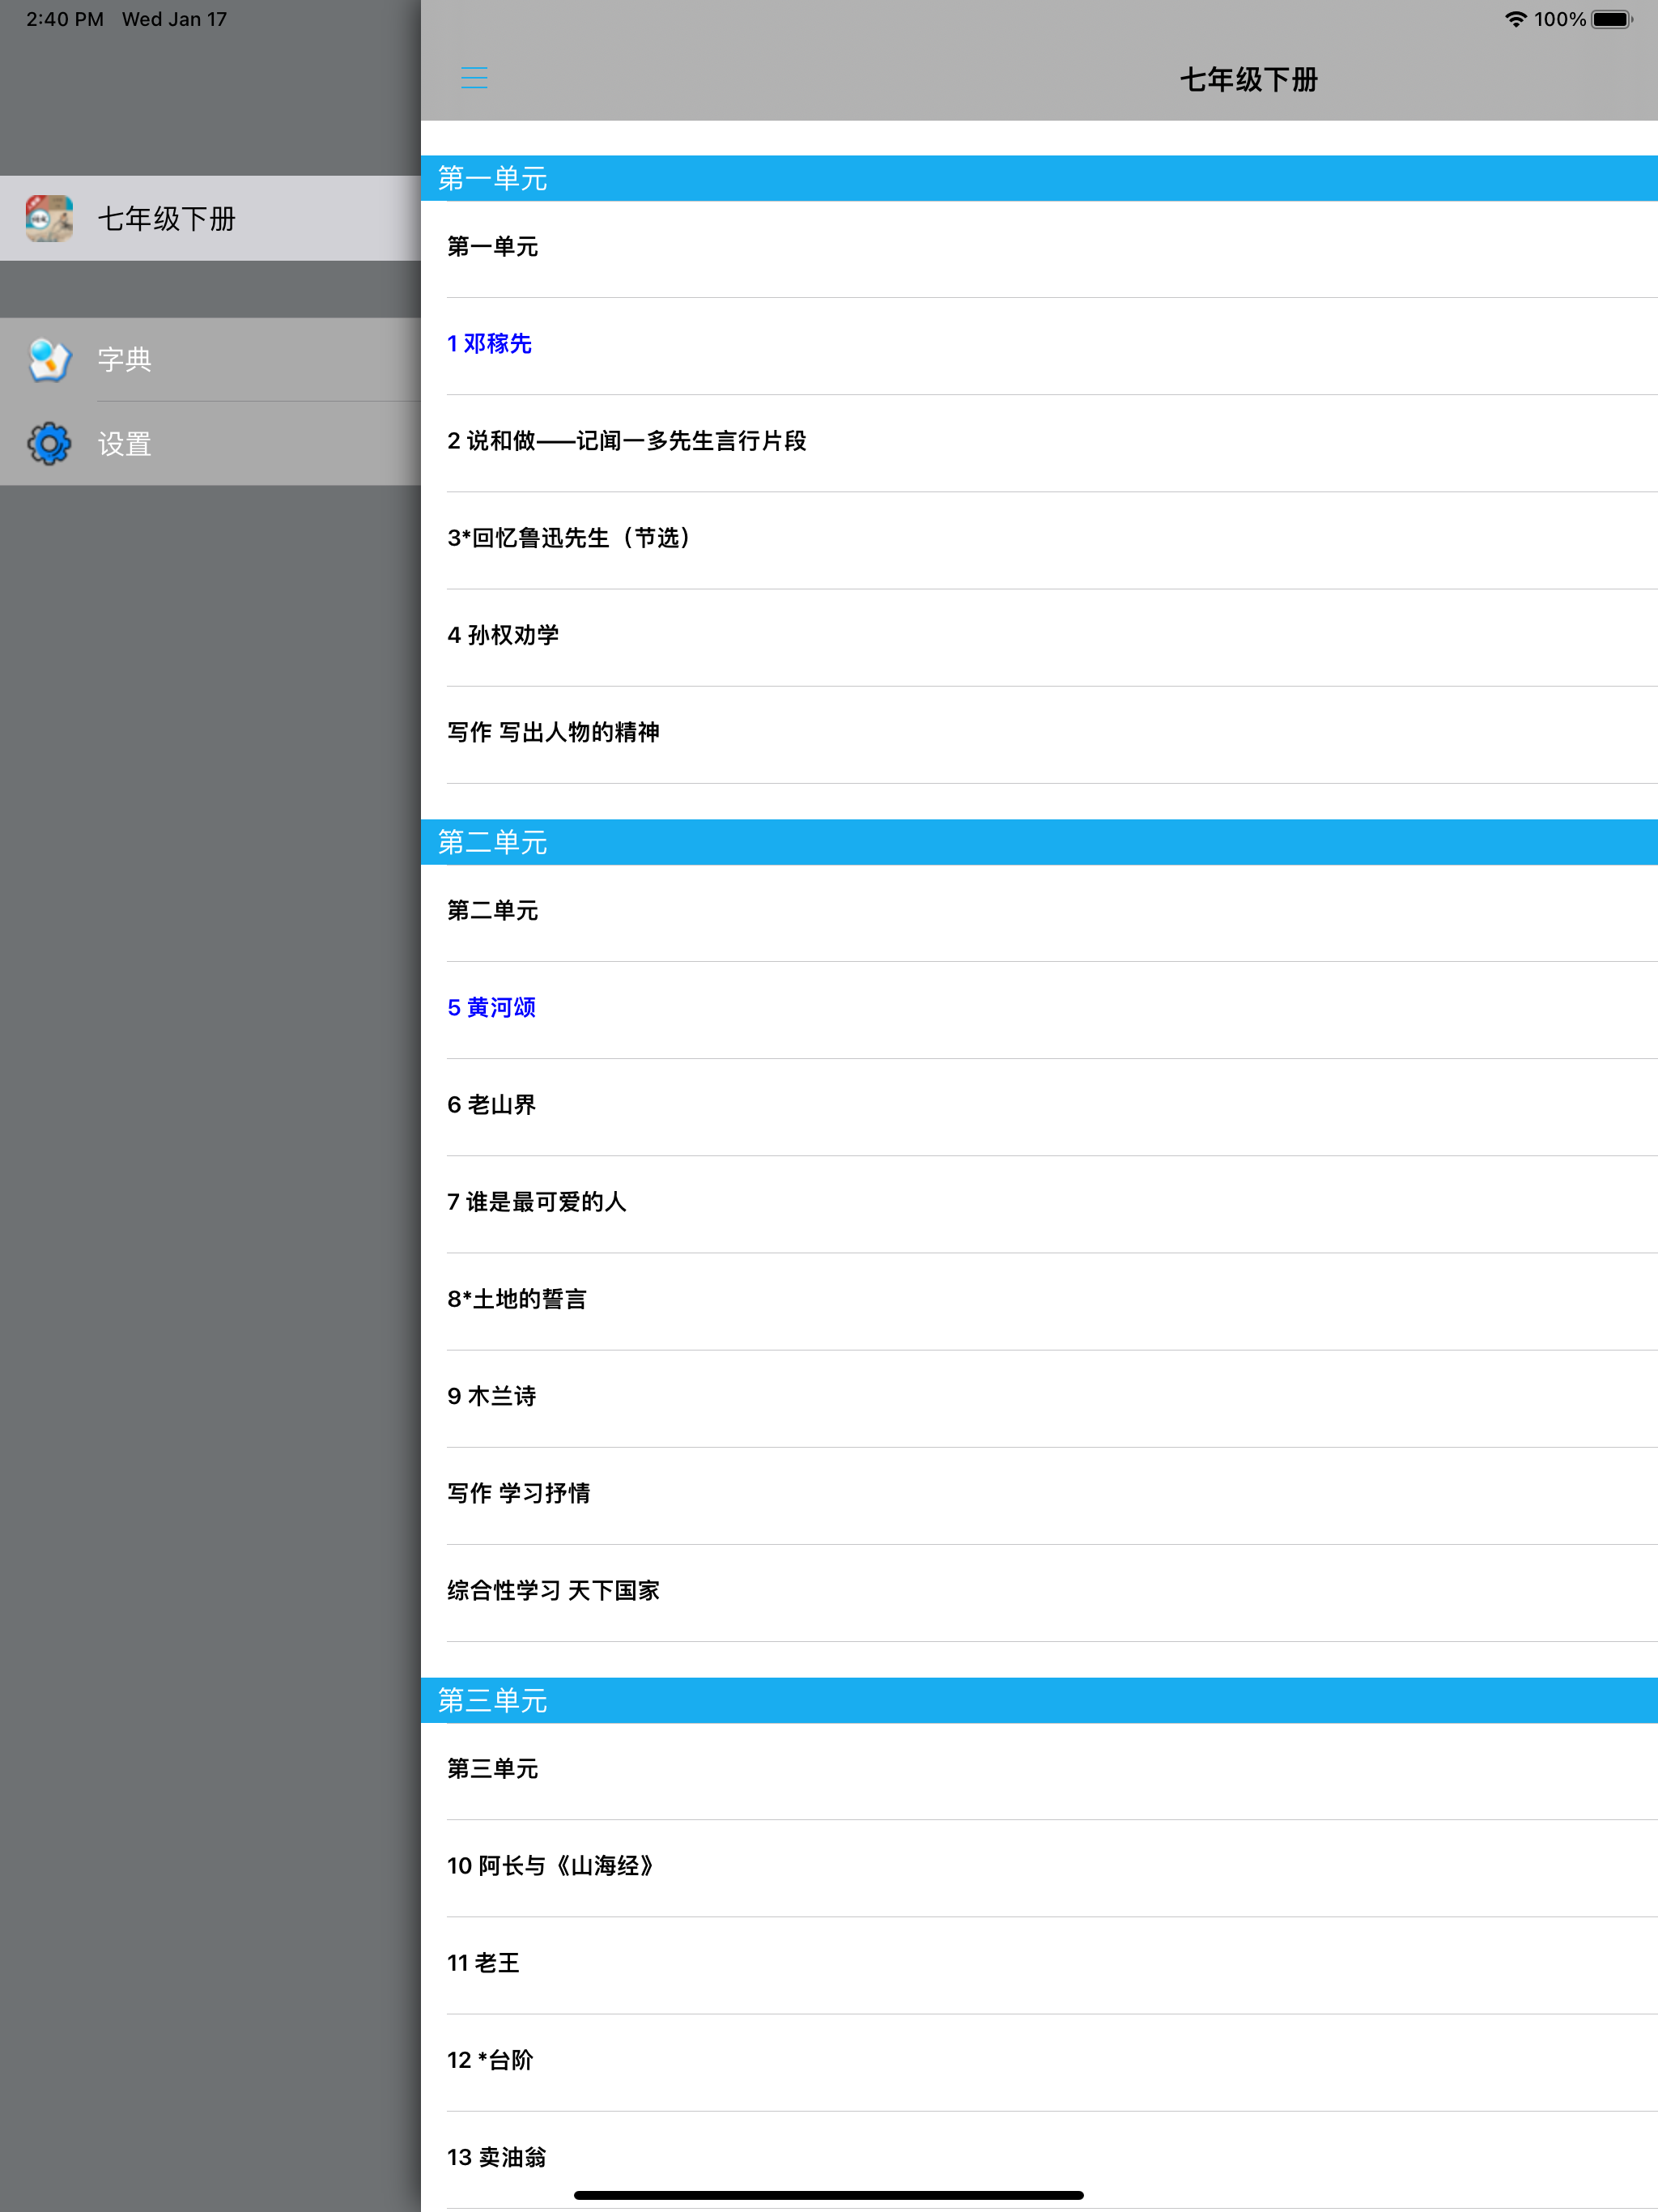Tap the battery status icon
Screen dimensions: 1658x2212
point(1612,19)
